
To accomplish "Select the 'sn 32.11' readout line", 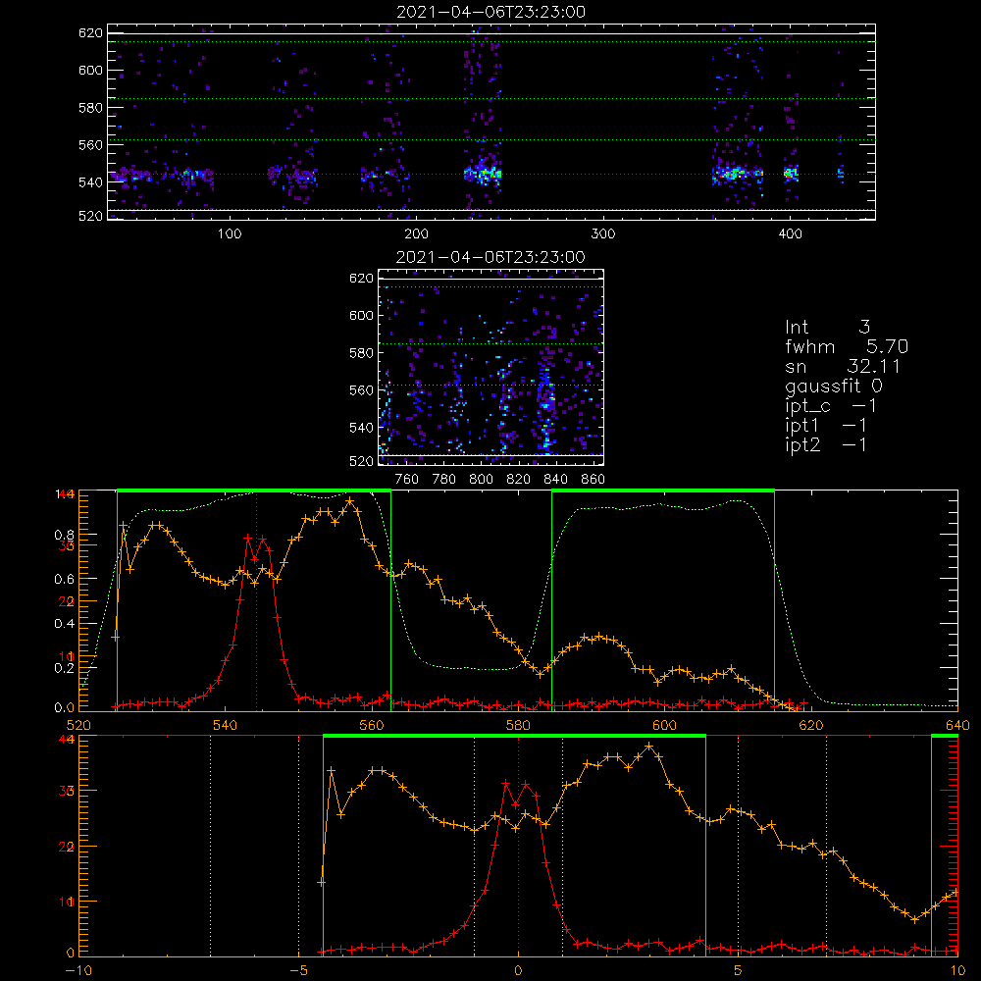I will pyautogui.click(x=843, y=366).
